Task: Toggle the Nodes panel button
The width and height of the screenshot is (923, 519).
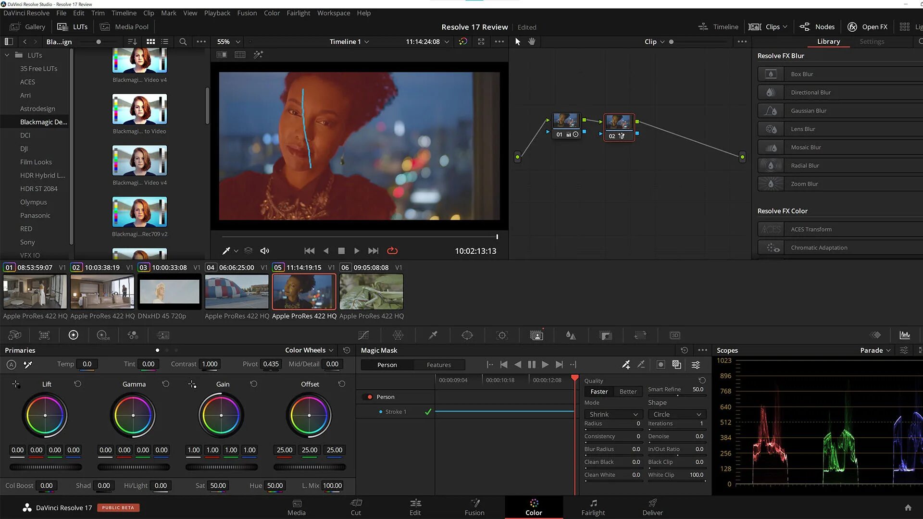Action: point(817,27)
